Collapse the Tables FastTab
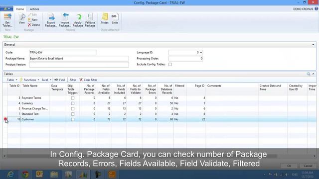 click(x=314, y=74)
